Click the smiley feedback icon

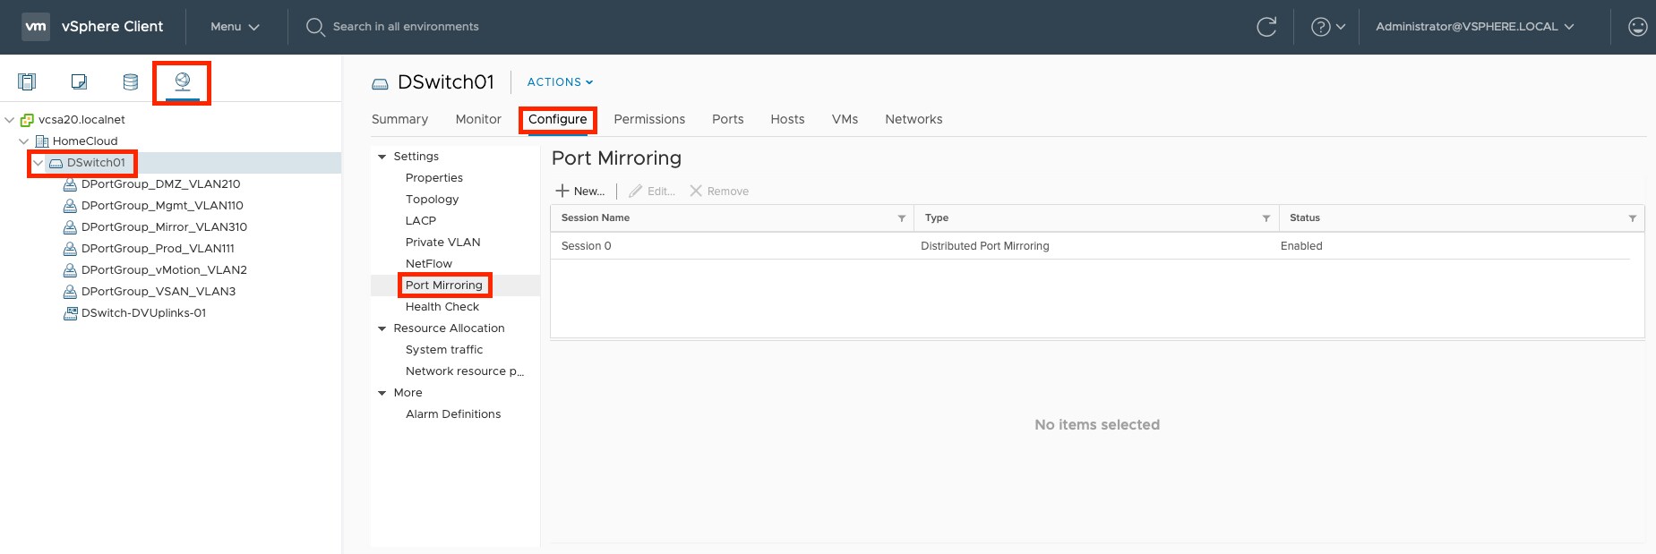pos(1637,27)
